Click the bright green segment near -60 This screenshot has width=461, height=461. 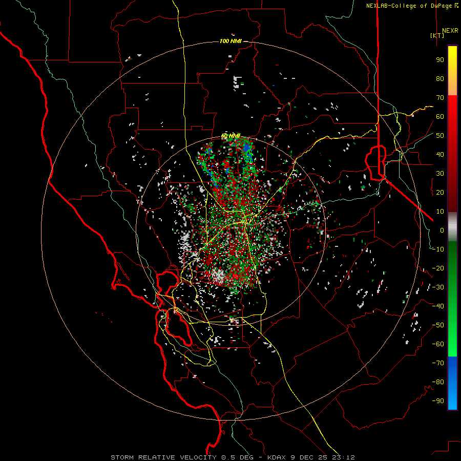pos(452,347)
